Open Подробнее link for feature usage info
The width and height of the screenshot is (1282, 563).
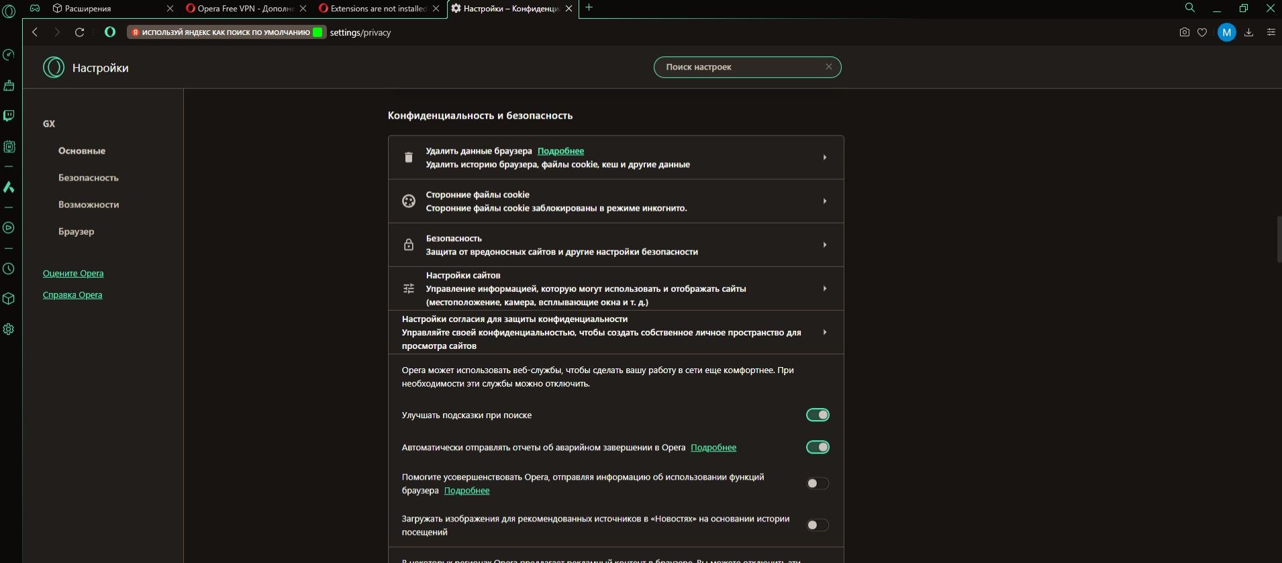[466, 491]
